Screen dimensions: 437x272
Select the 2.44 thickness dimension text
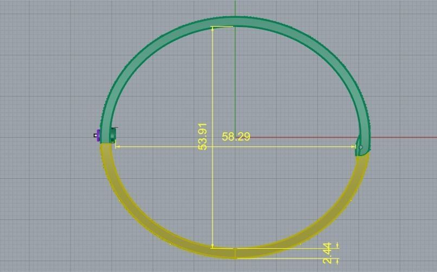point(327,253)
